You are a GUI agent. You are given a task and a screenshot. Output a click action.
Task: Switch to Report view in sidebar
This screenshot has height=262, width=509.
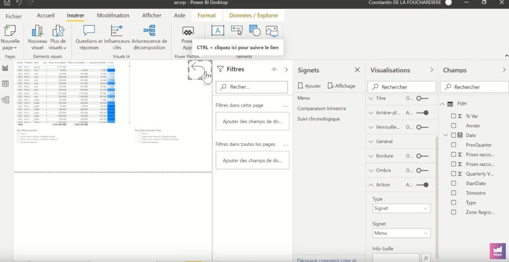pyautogui.click(x=5, y=68)
